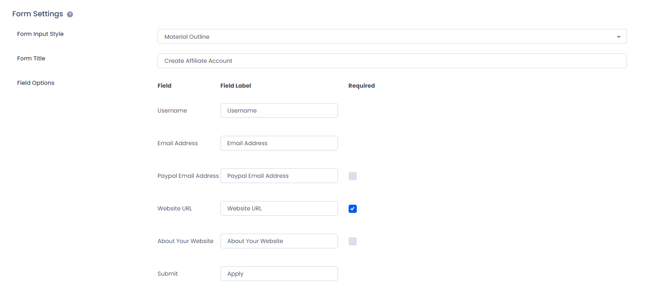Click the Material Outline dropdown arrow

click(618, 37)
